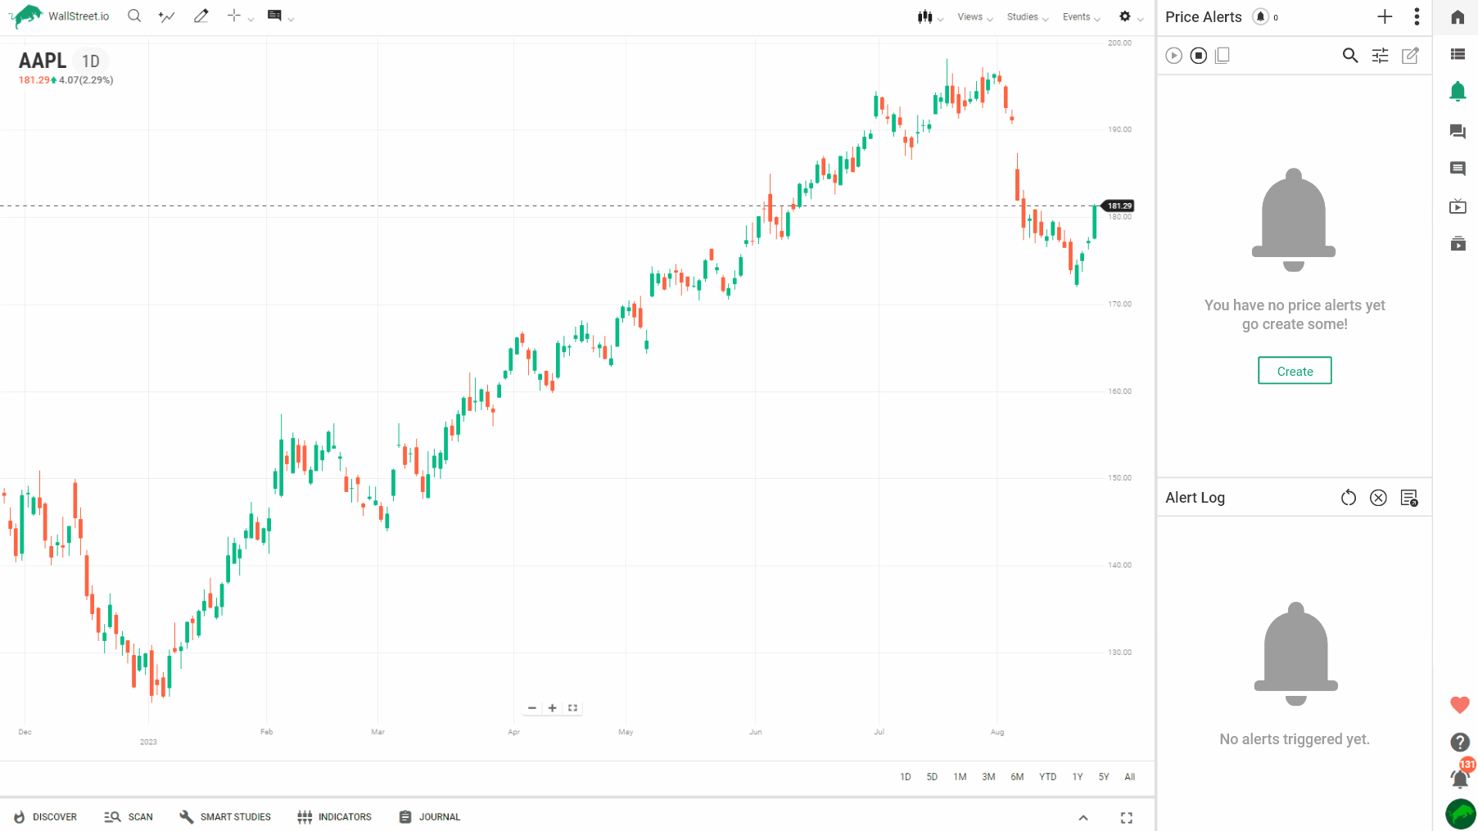
Task: Open the Discover panel
Action: [45, 817]
